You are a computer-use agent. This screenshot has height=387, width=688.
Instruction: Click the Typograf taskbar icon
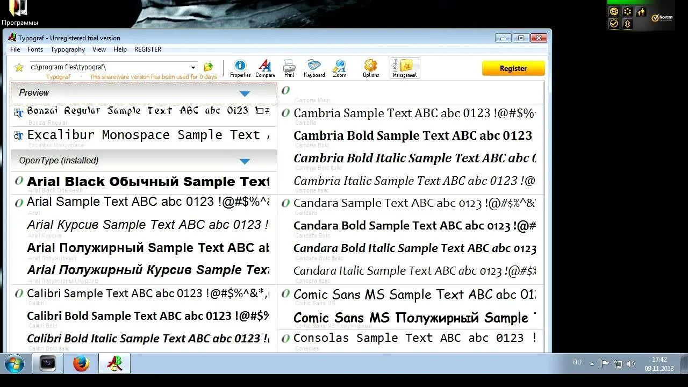coord(114,364)
